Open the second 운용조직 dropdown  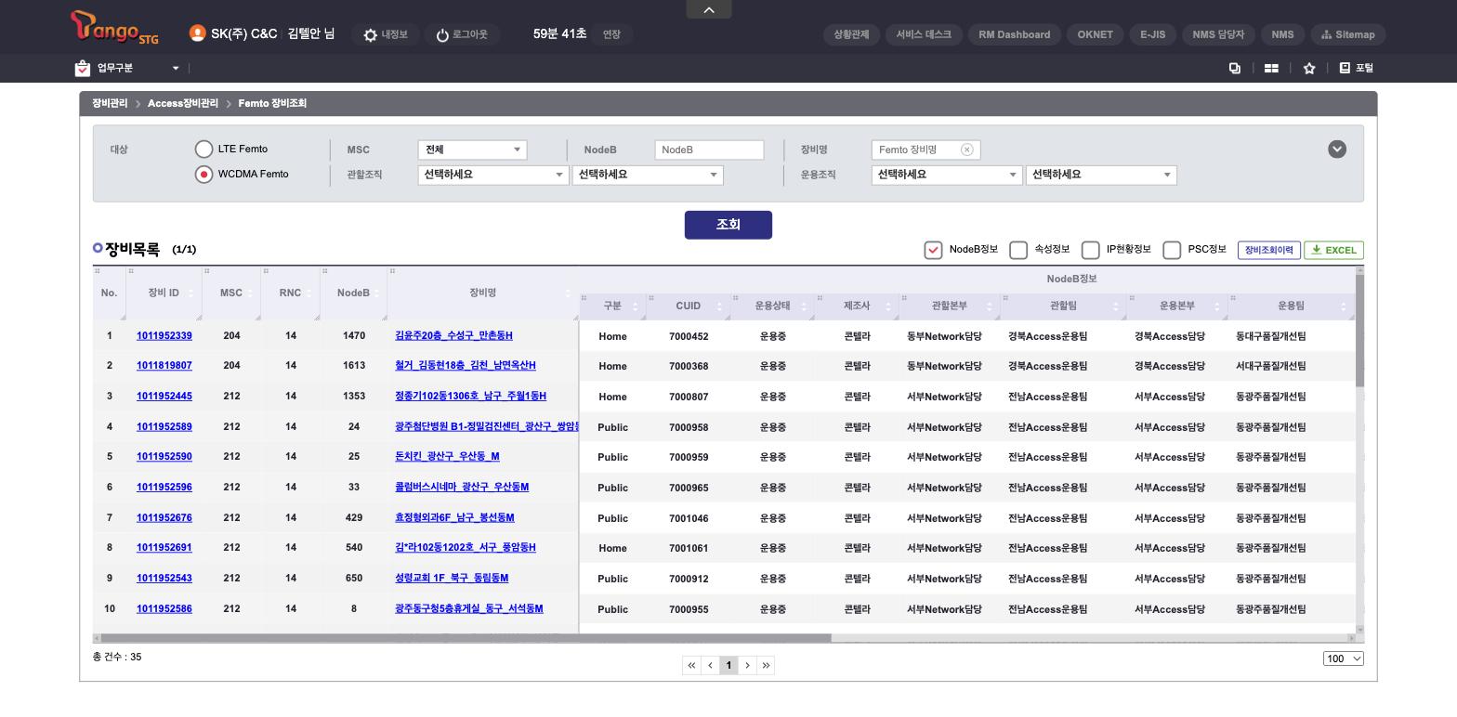(x=1101, y=175)
